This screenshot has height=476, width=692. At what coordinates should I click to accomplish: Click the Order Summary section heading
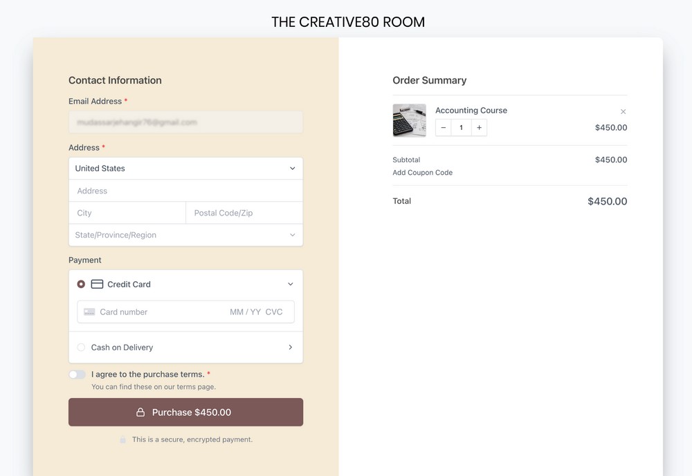pyautogui.click(x=430, y=80)
